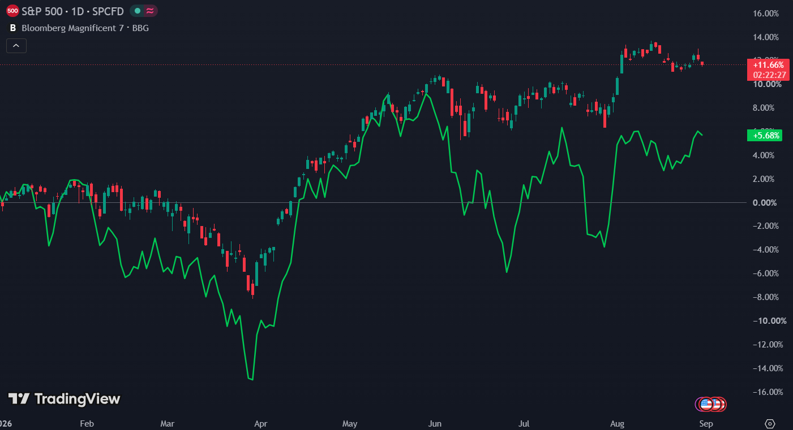Click the −4.00% scale label
The image size is (793, 430).
pyautogui.click(x=767, y=250)
